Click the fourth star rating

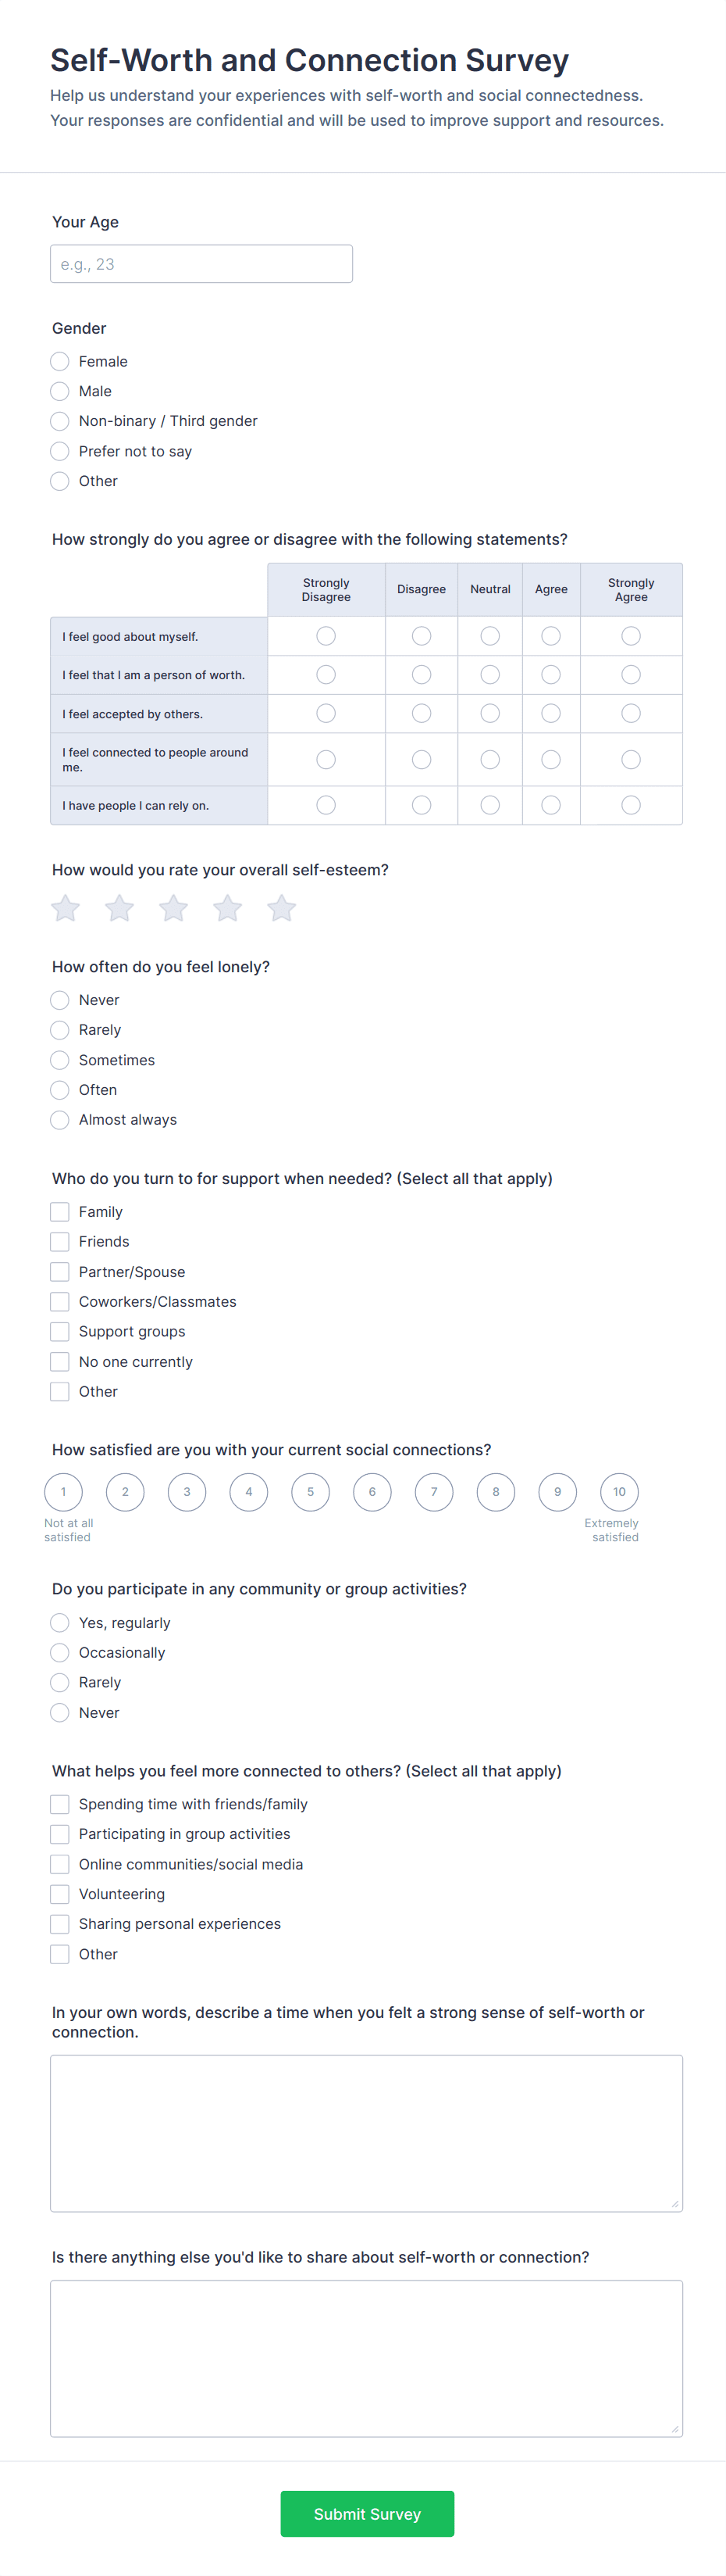click(x=228, y=908)
